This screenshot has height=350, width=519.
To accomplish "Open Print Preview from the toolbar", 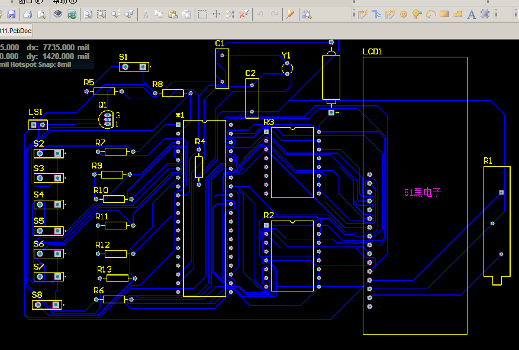I will tap(41, 14).
